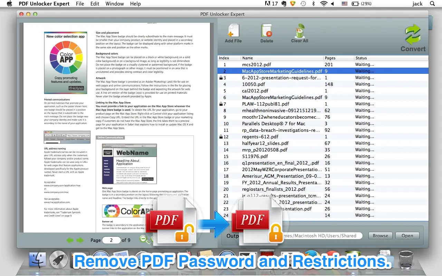The width and height of the screenshot is (442, 276).
Task: Select the mhealthnoninvasive-0912151219 row
Action: pos(323,110)
